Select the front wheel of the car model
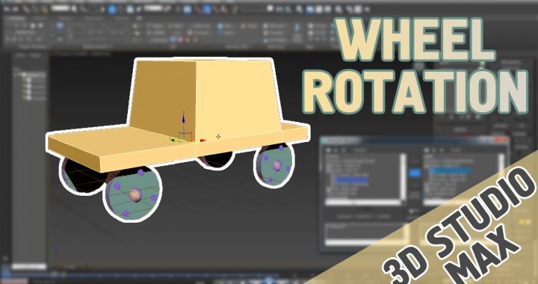 (x=132, y=194)
